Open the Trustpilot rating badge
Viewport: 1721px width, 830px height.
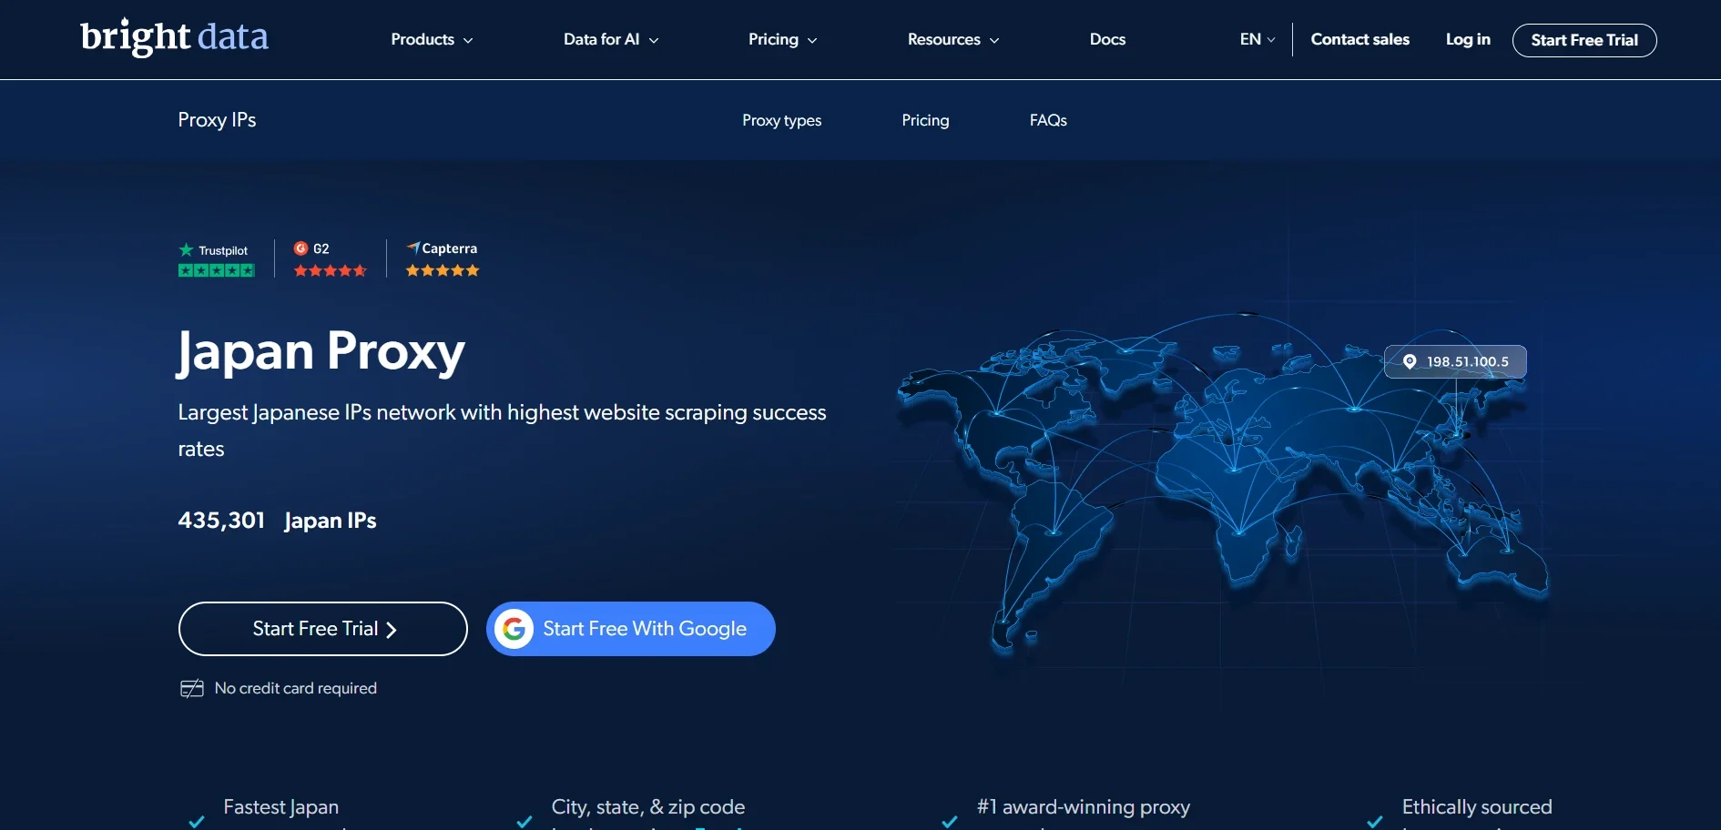217,259
